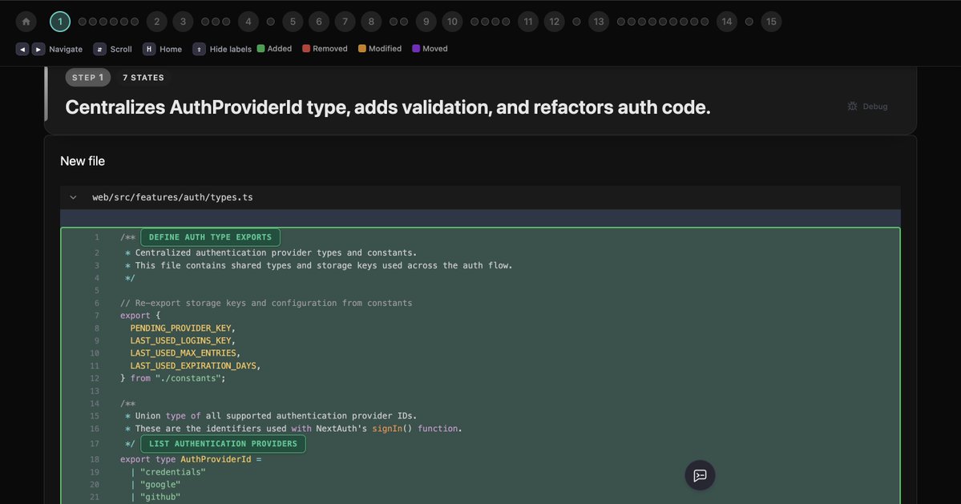Image resolution: width=961 pixels, height=504 pixels.
Task: Click the Scroll shortcut key icon
Action: pyautogui.click(x=99, y=49)
